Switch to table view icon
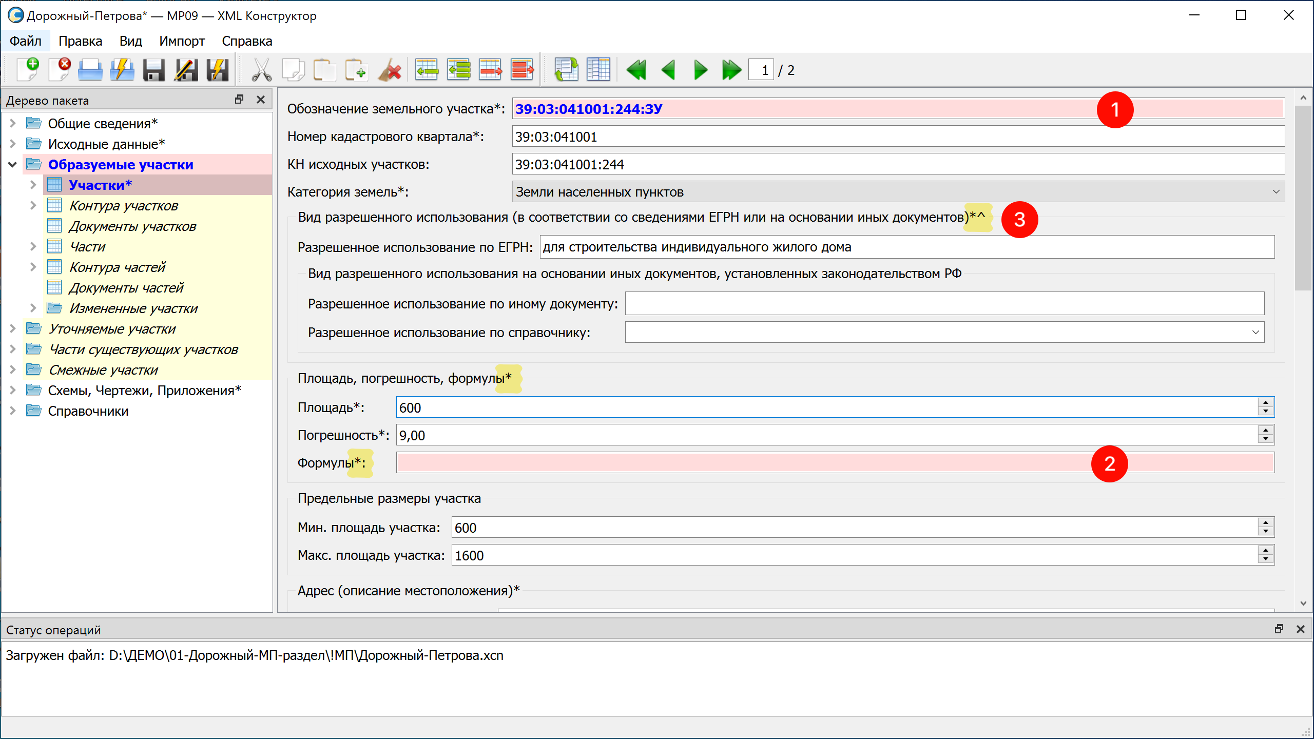 598,69
